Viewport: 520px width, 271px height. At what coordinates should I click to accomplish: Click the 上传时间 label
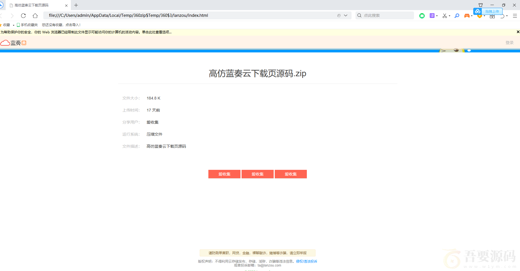(131, 110)
